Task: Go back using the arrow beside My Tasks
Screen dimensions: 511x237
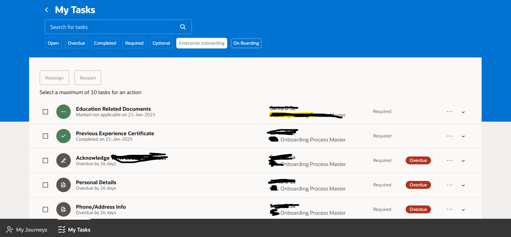Action: coord(47,10)
